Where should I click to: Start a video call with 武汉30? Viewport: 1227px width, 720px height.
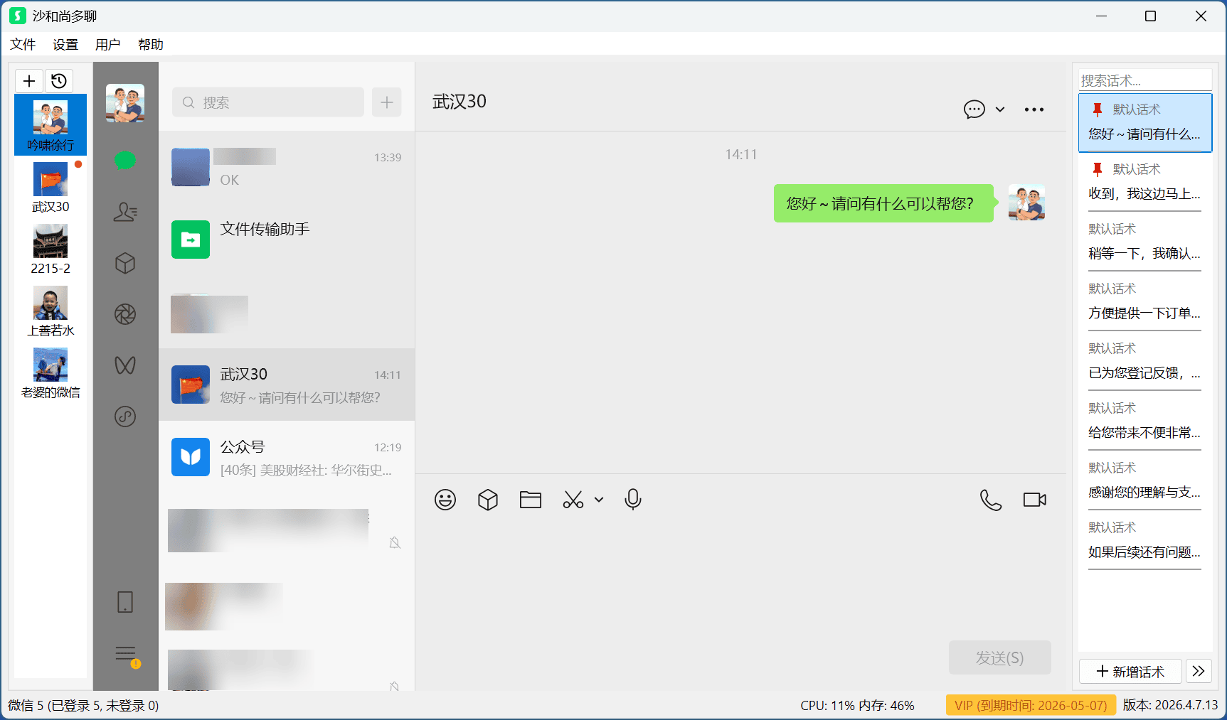1034,500
